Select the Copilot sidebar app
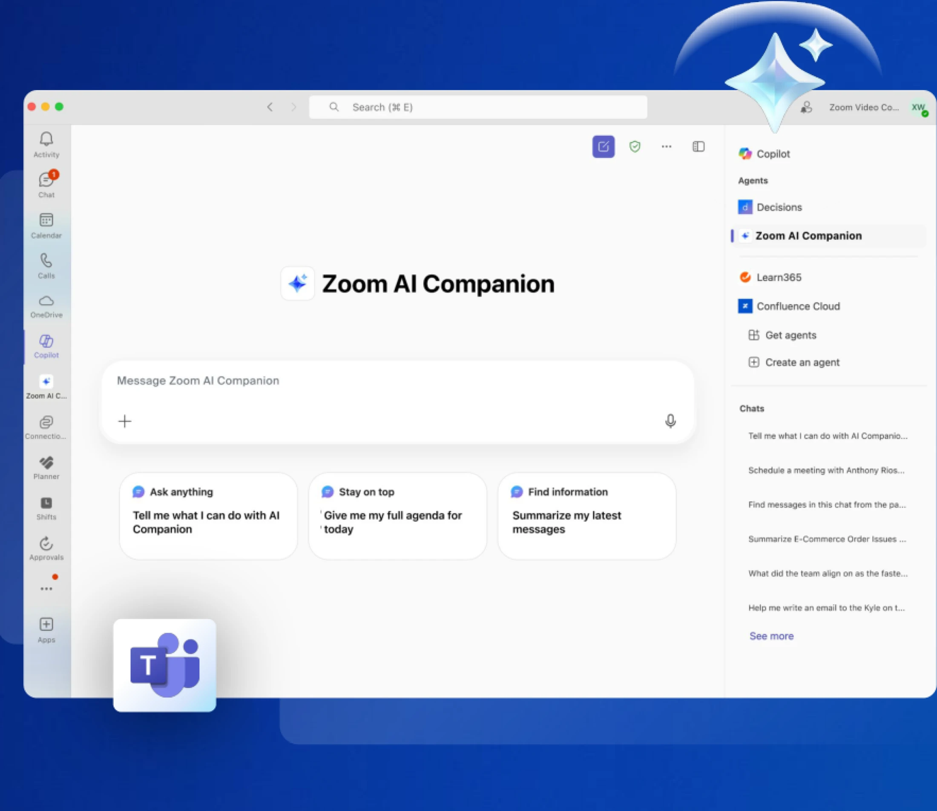 point(46,346)
